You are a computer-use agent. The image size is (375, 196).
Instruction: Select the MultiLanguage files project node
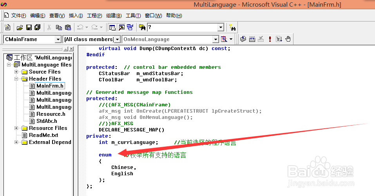(x=46, y=65)
